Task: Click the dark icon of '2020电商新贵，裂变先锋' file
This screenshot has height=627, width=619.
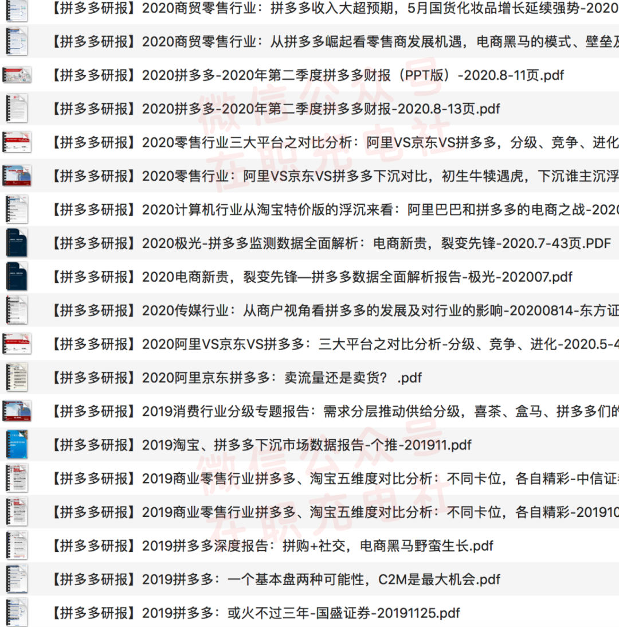Action: coord(17,276)
